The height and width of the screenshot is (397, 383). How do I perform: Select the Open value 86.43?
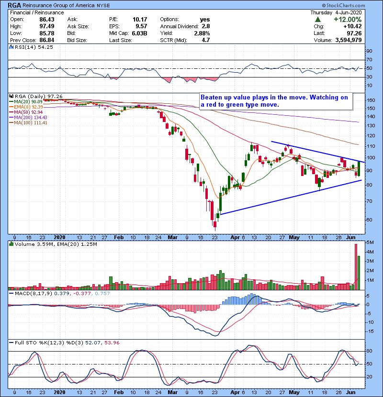(47, 20)
